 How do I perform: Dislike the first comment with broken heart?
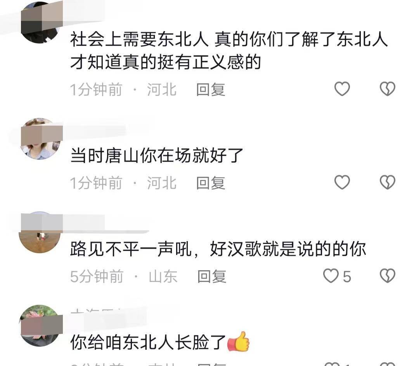pyautogui.click(x=388, y=89)
